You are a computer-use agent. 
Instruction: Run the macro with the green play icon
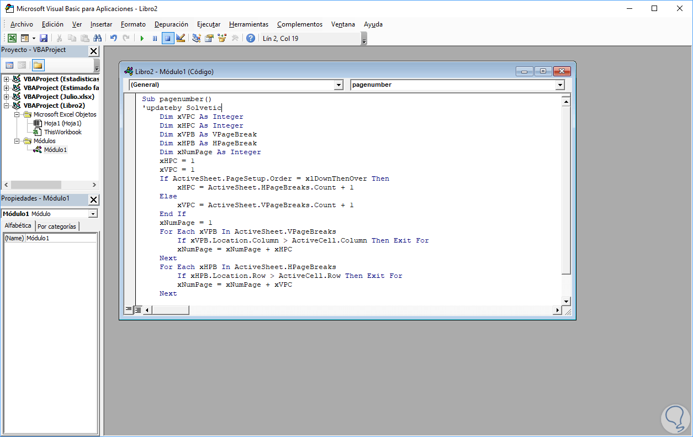[x=142, y=38]
